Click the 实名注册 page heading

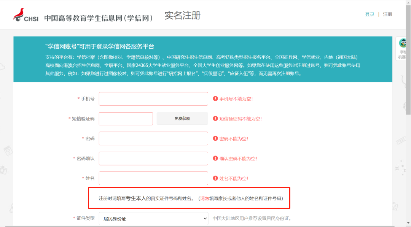(x=182, y=16)
